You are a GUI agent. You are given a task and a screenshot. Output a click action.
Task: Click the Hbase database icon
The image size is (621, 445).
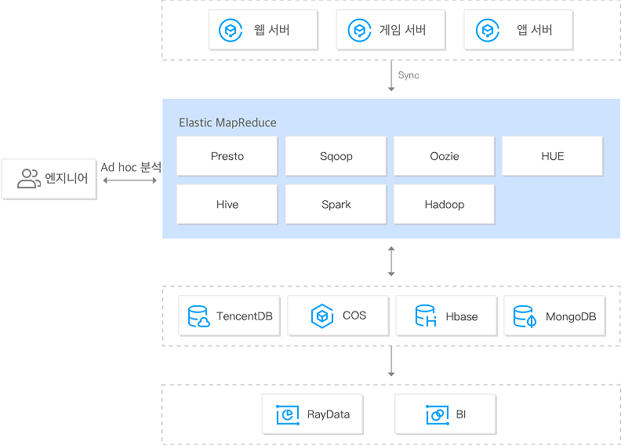[426, 316]
